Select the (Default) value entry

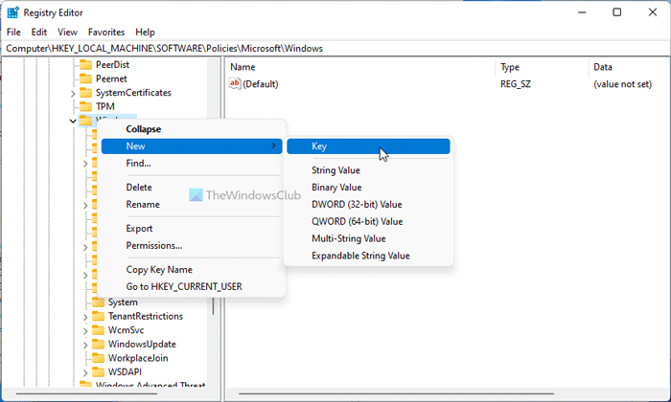point(260,84)
